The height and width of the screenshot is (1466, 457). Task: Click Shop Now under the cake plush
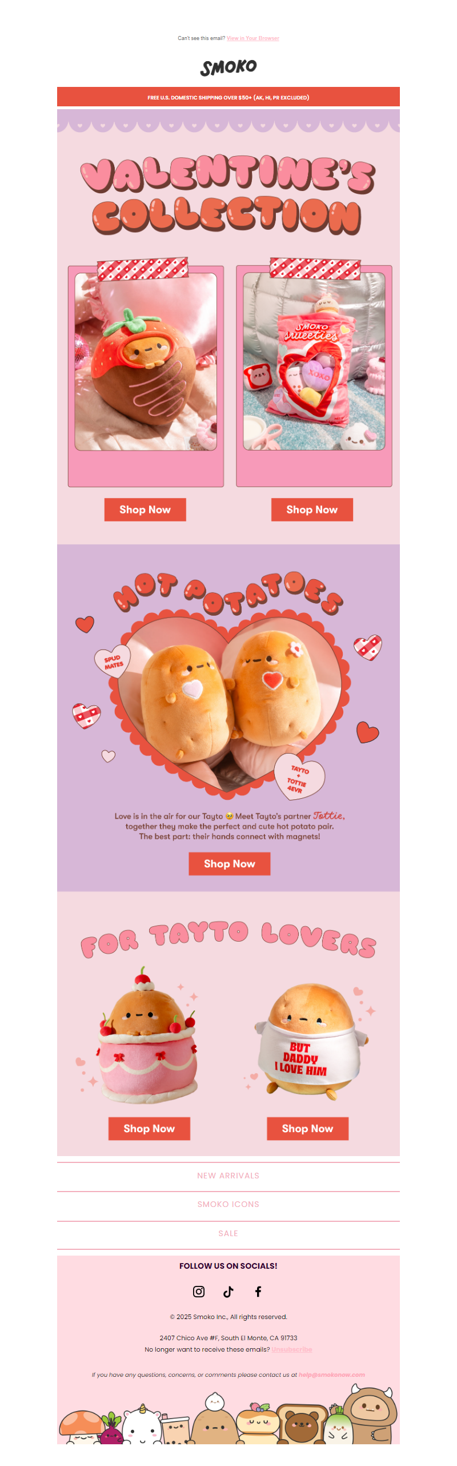pyautogui.click(x=149, y=1128)
